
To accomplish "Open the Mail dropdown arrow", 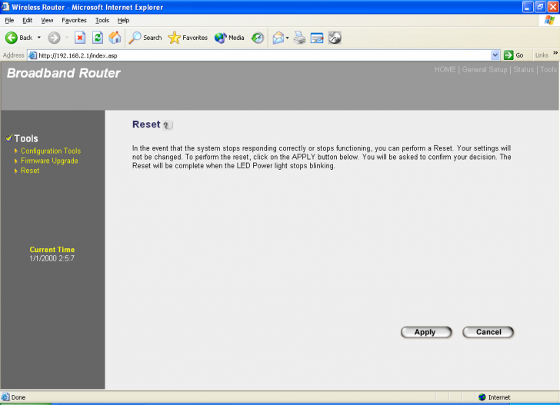I will (x=287, y=38).
